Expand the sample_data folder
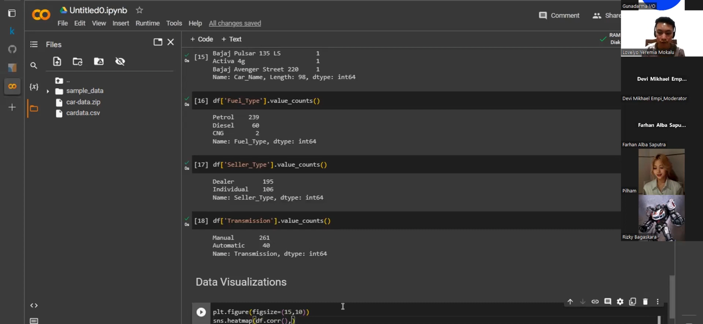703x324 pixels. point(48,91)
